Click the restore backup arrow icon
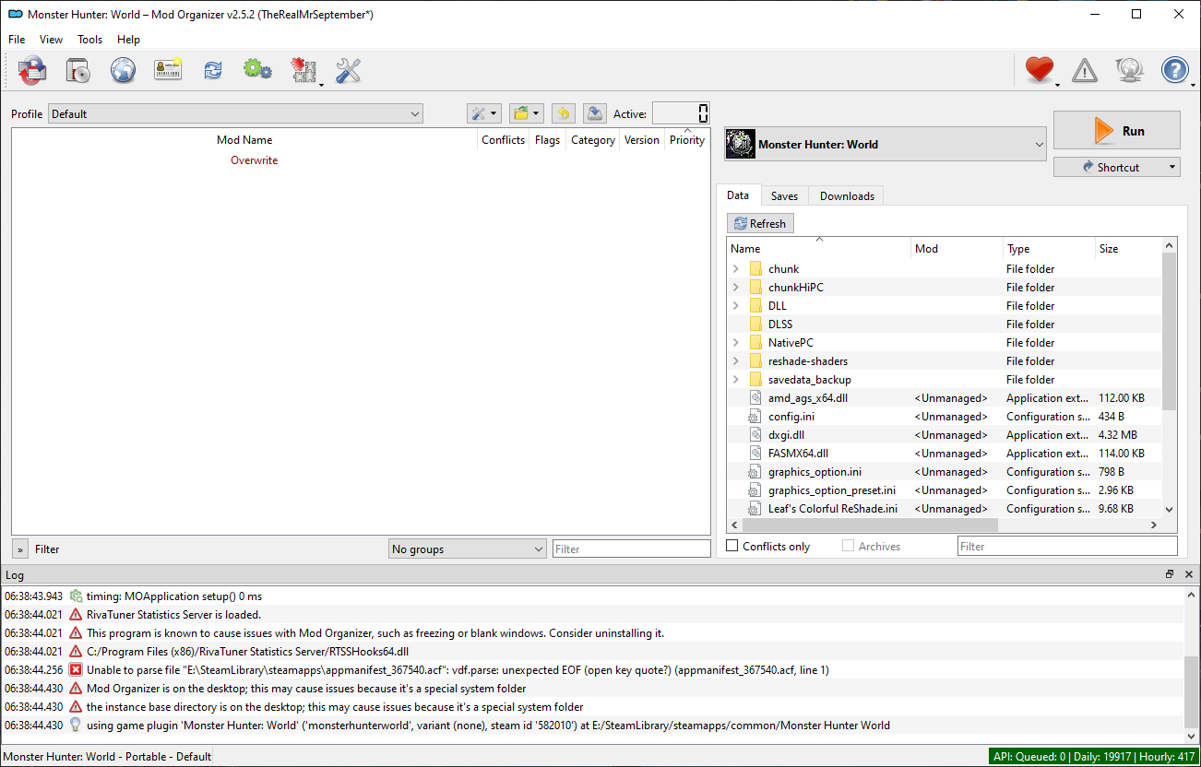Screen dimensions: 1201x767 (563, 113)
